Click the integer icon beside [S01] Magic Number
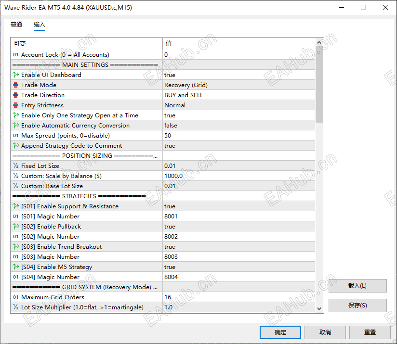This screenshot has height=344, width=397. click(16, 217)
